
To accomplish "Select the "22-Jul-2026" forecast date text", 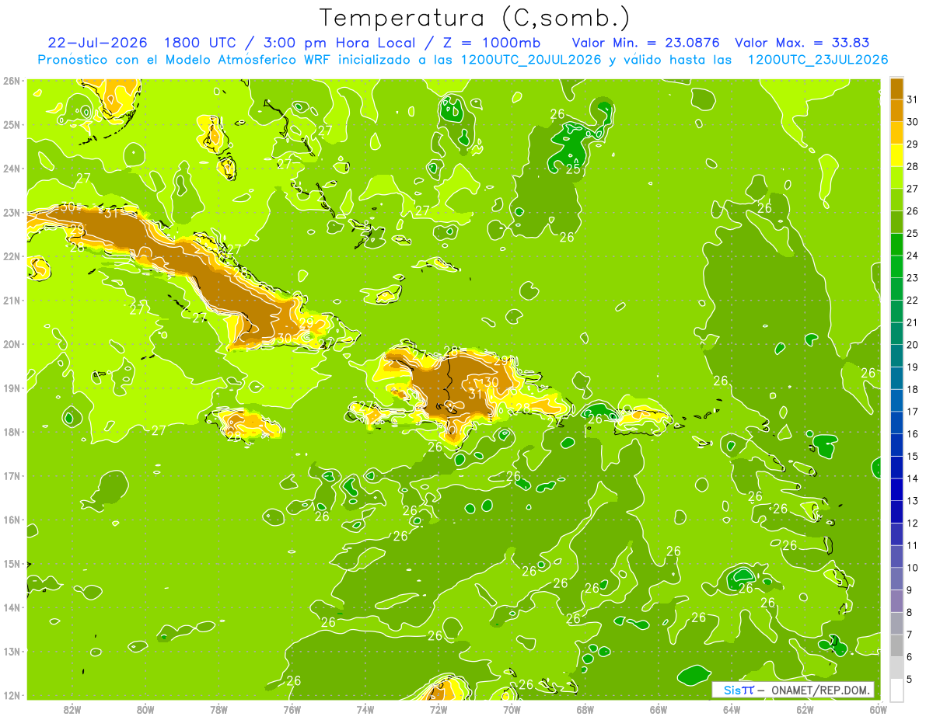I will [97, 42].
